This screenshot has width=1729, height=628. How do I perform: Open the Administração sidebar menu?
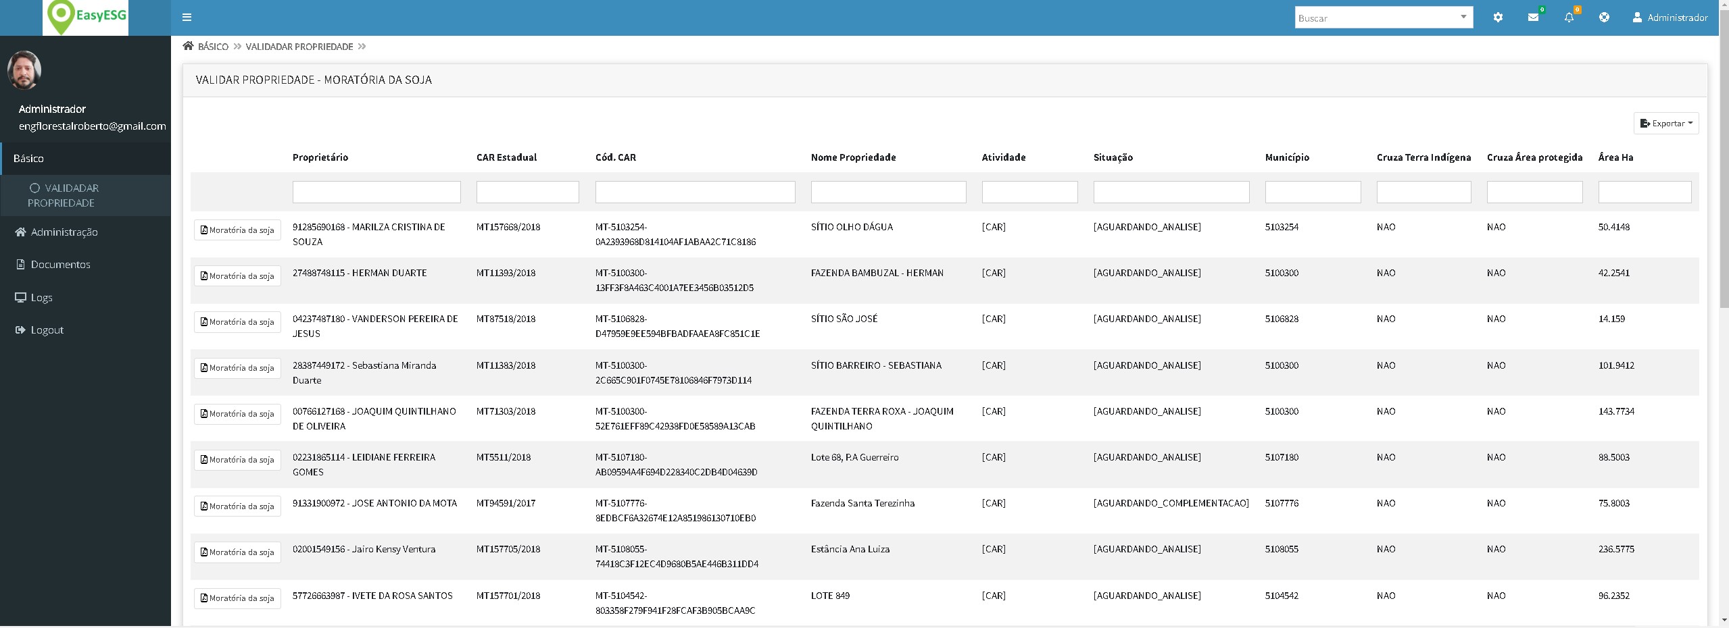pyautogui.click(x=64, y=232)
